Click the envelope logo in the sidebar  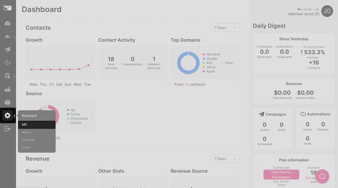click(x=7, y=8)
